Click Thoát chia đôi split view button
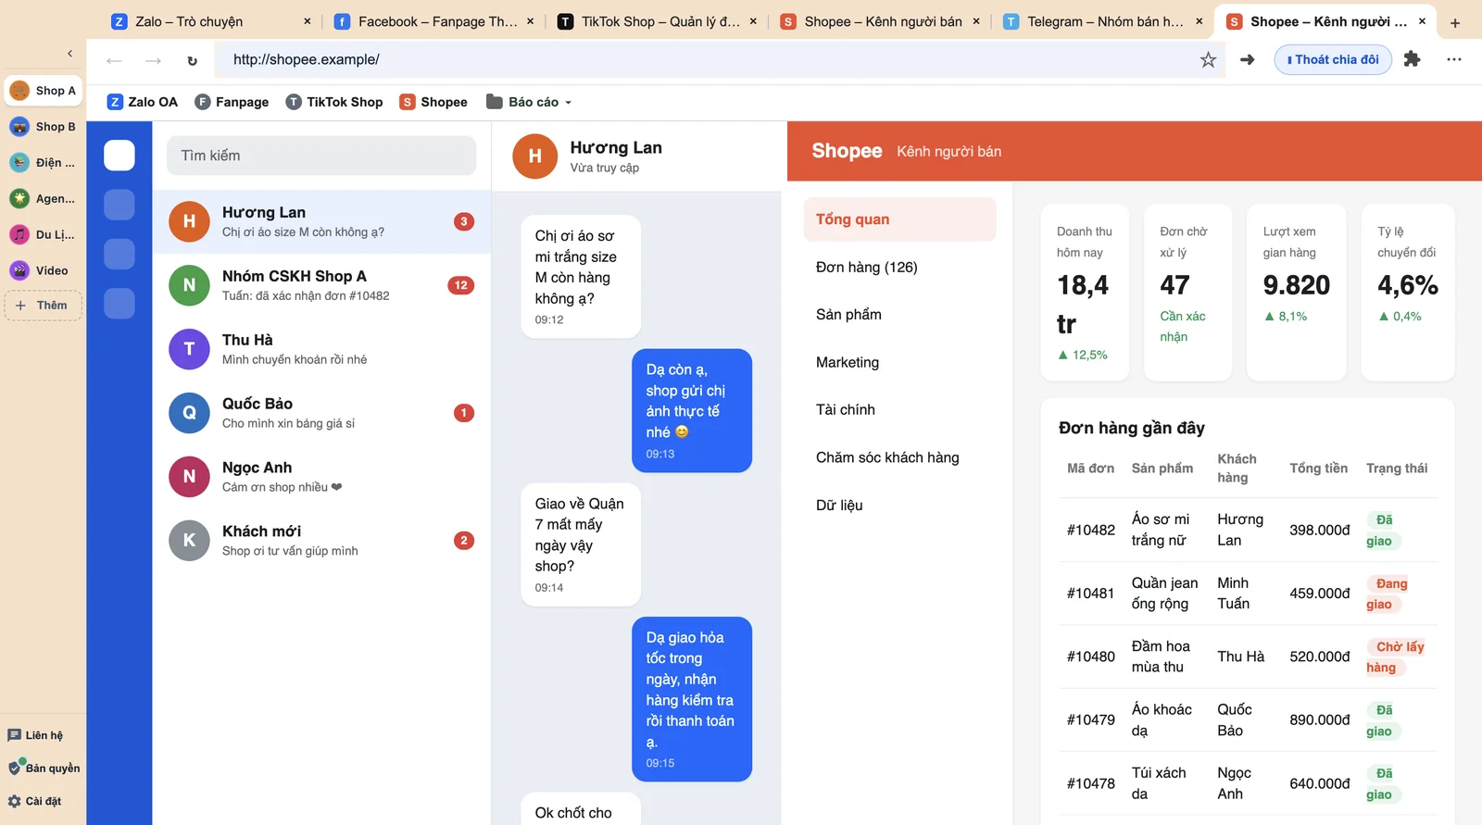Image resolution: width=1482 pixels, height=825 pixels. (x=1333, y=60)
